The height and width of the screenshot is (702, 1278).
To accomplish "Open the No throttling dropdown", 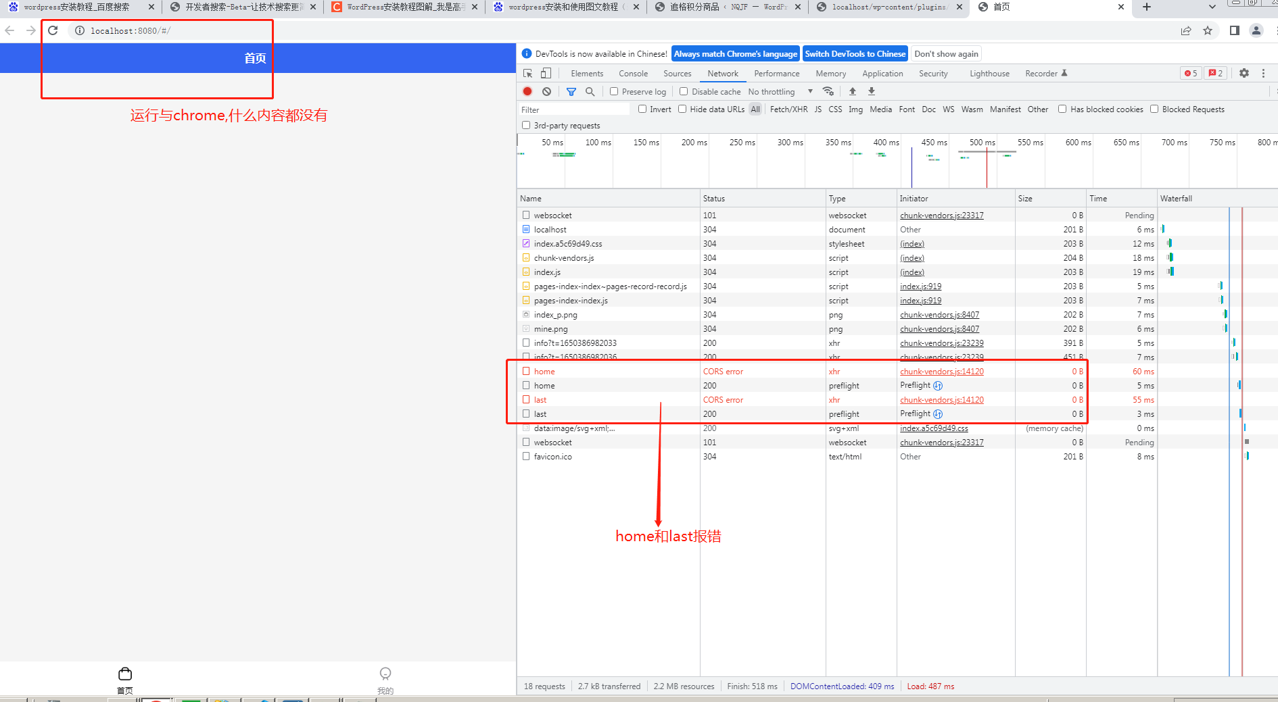I will tap(780, 91).
